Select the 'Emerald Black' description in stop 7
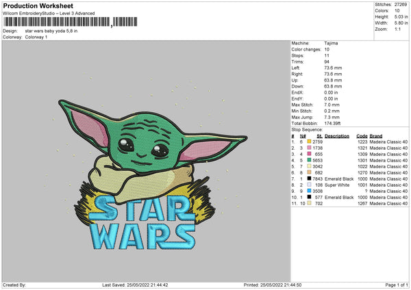411x290 pixels. (x=339, y=179)
